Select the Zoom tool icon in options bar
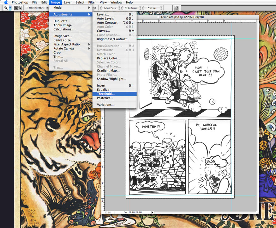Image resolution: width=276 pixels, height=228 pixels. 6,8
